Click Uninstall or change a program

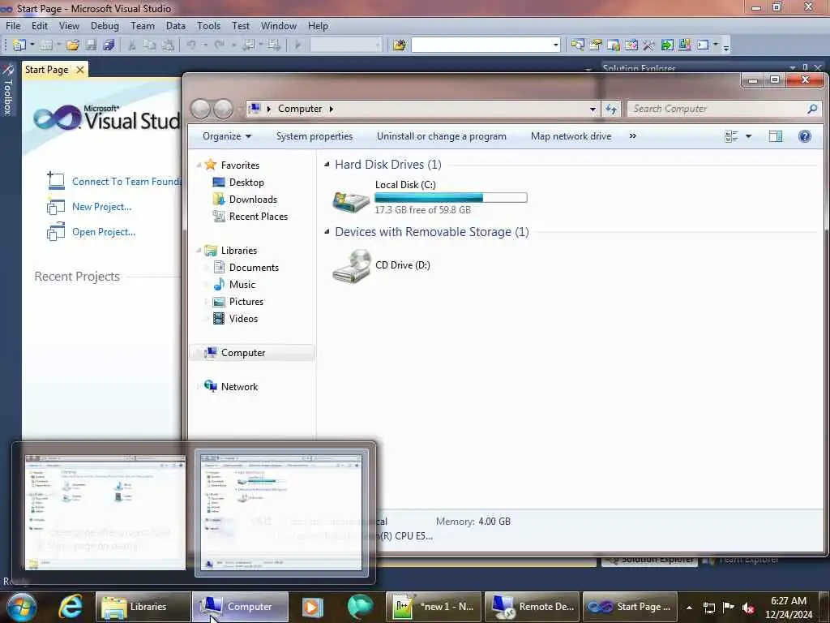pyautogui.click(x=442, y=136)
